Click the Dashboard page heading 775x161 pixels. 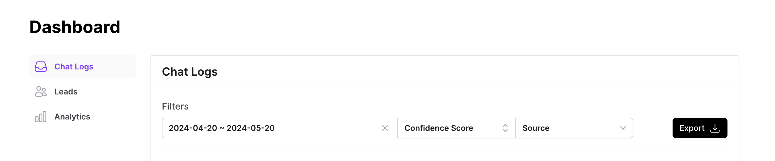click(x=75, y=27)
